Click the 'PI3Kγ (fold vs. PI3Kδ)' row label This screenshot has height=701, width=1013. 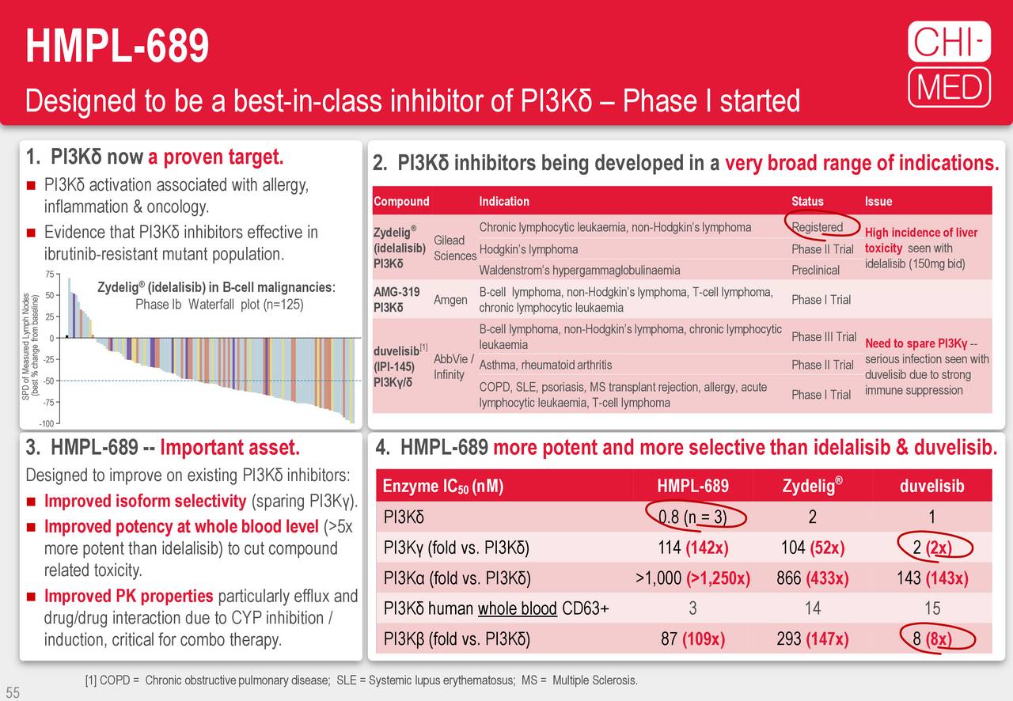tap(457, 548)
